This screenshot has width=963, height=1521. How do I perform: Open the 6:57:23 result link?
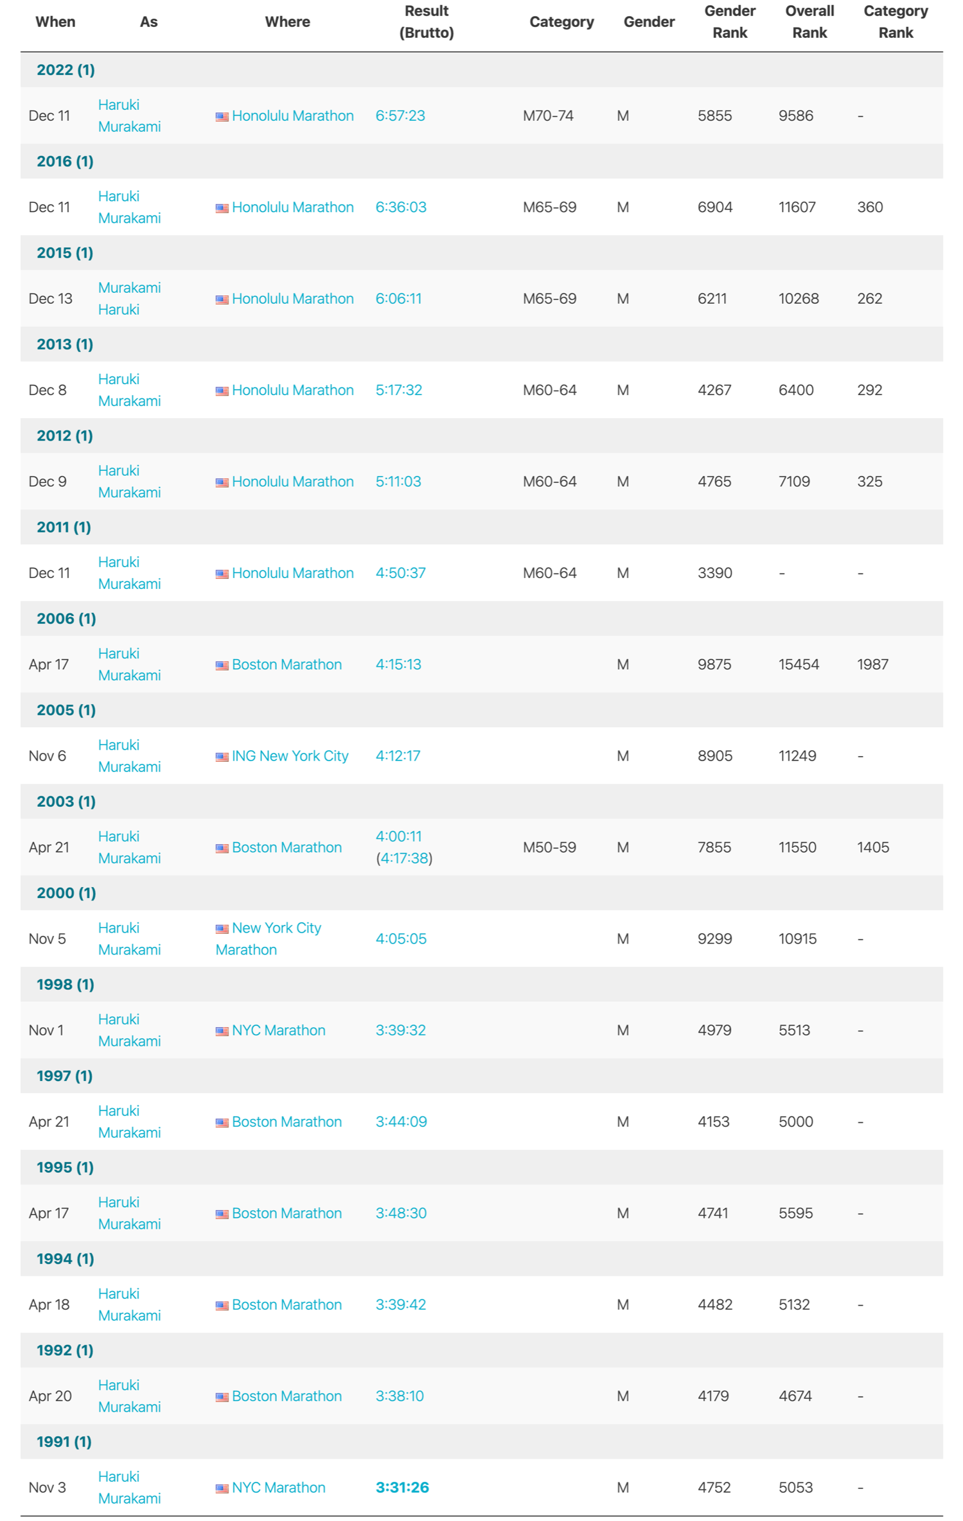(x=400, y=116)
